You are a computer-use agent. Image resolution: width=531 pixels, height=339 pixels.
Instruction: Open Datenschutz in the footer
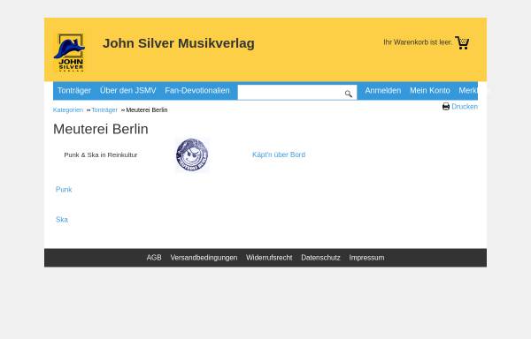pos(320,258)
